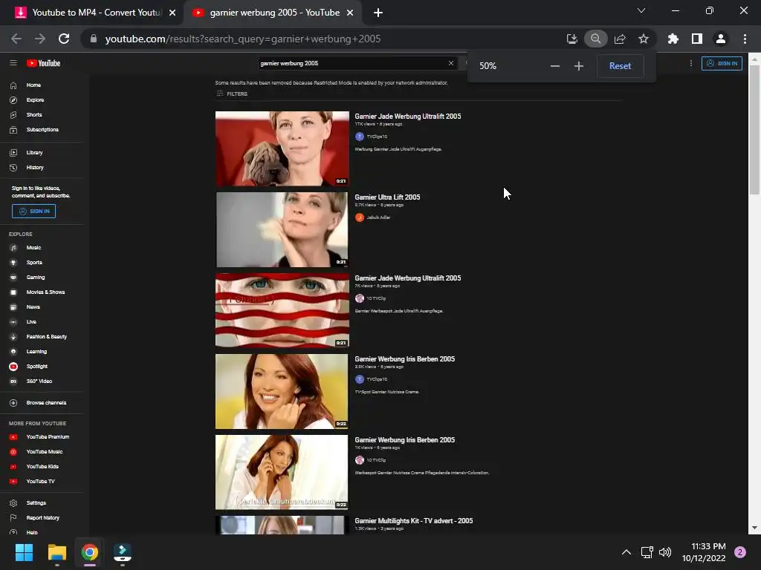Open Subscriptions in sidebar
This screenshot has width=761, height=570.
tap(42, 129)
